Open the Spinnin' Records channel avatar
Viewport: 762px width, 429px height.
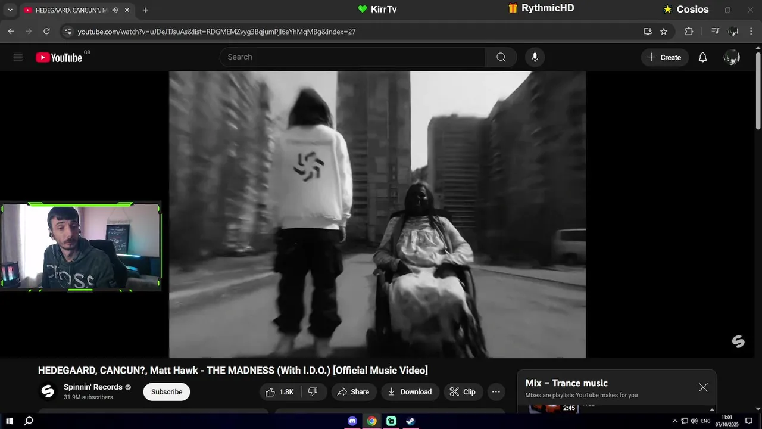(48, 391)
